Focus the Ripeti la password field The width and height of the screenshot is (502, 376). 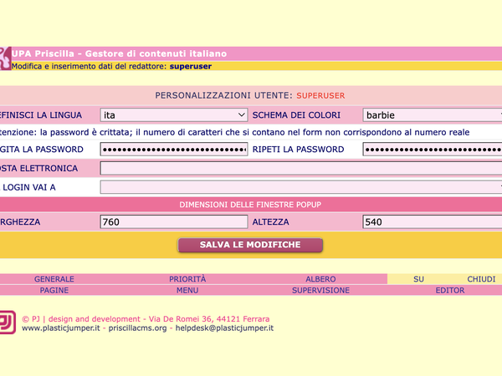pos(432,150)
